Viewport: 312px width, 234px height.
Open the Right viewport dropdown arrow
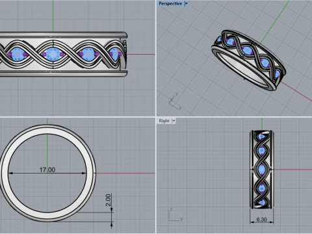point(174,121)
